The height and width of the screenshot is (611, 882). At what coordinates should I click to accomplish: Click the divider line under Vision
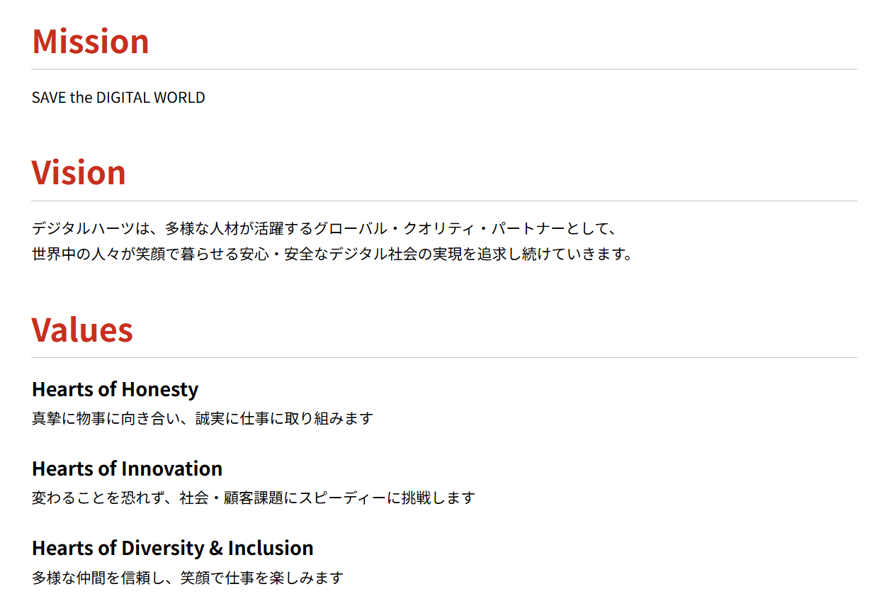(x=444, y=201)
